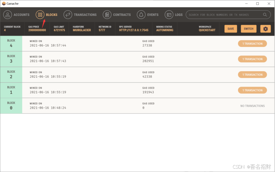This screenshot has width=275, height=172.
Task: Click the Ganache logo in title bar
Action: [x=4, y=4]
